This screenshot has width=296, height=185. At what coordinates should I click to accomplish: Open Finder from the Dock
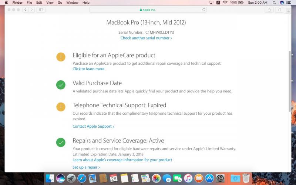[50, 178]
